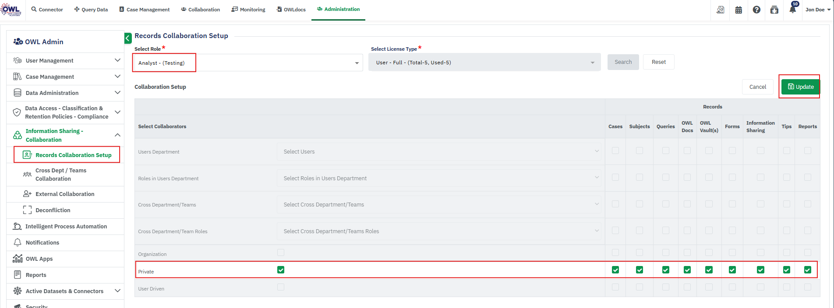Click the green Update button

[800, 87]
